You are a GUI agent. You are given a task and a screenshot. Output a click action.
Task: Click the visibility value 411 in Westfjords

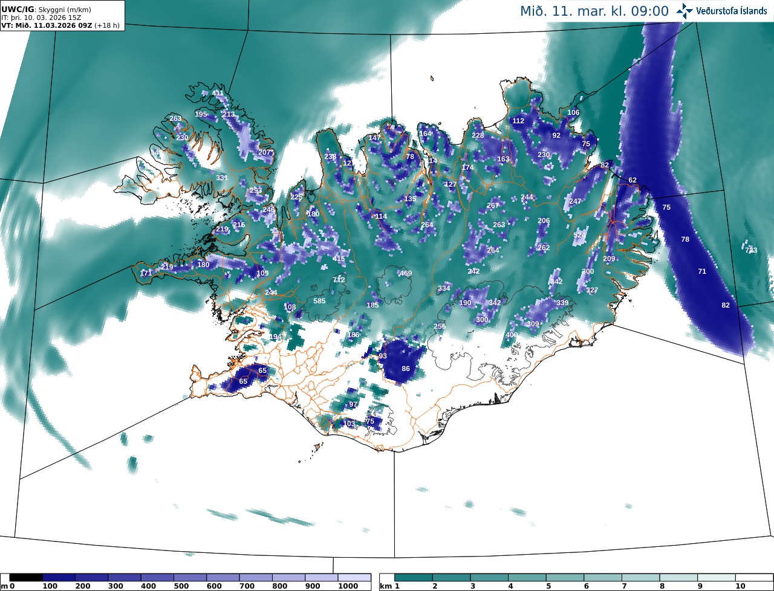(x=218, y=94)
